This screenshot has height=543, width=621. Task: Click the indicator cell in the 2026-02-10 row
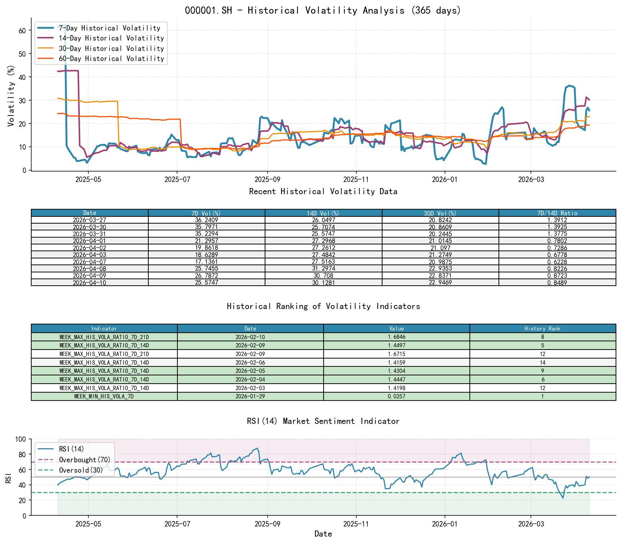coord(104,337)
